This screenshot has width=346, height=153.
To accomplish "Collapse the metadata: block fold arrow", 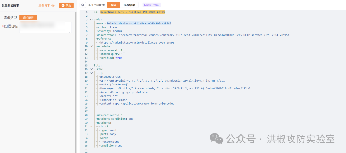I will (91, 46).
